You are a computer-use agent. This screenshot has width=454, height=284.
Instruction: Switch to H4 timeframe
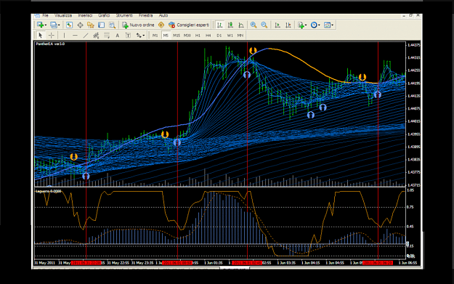(208, 36)
